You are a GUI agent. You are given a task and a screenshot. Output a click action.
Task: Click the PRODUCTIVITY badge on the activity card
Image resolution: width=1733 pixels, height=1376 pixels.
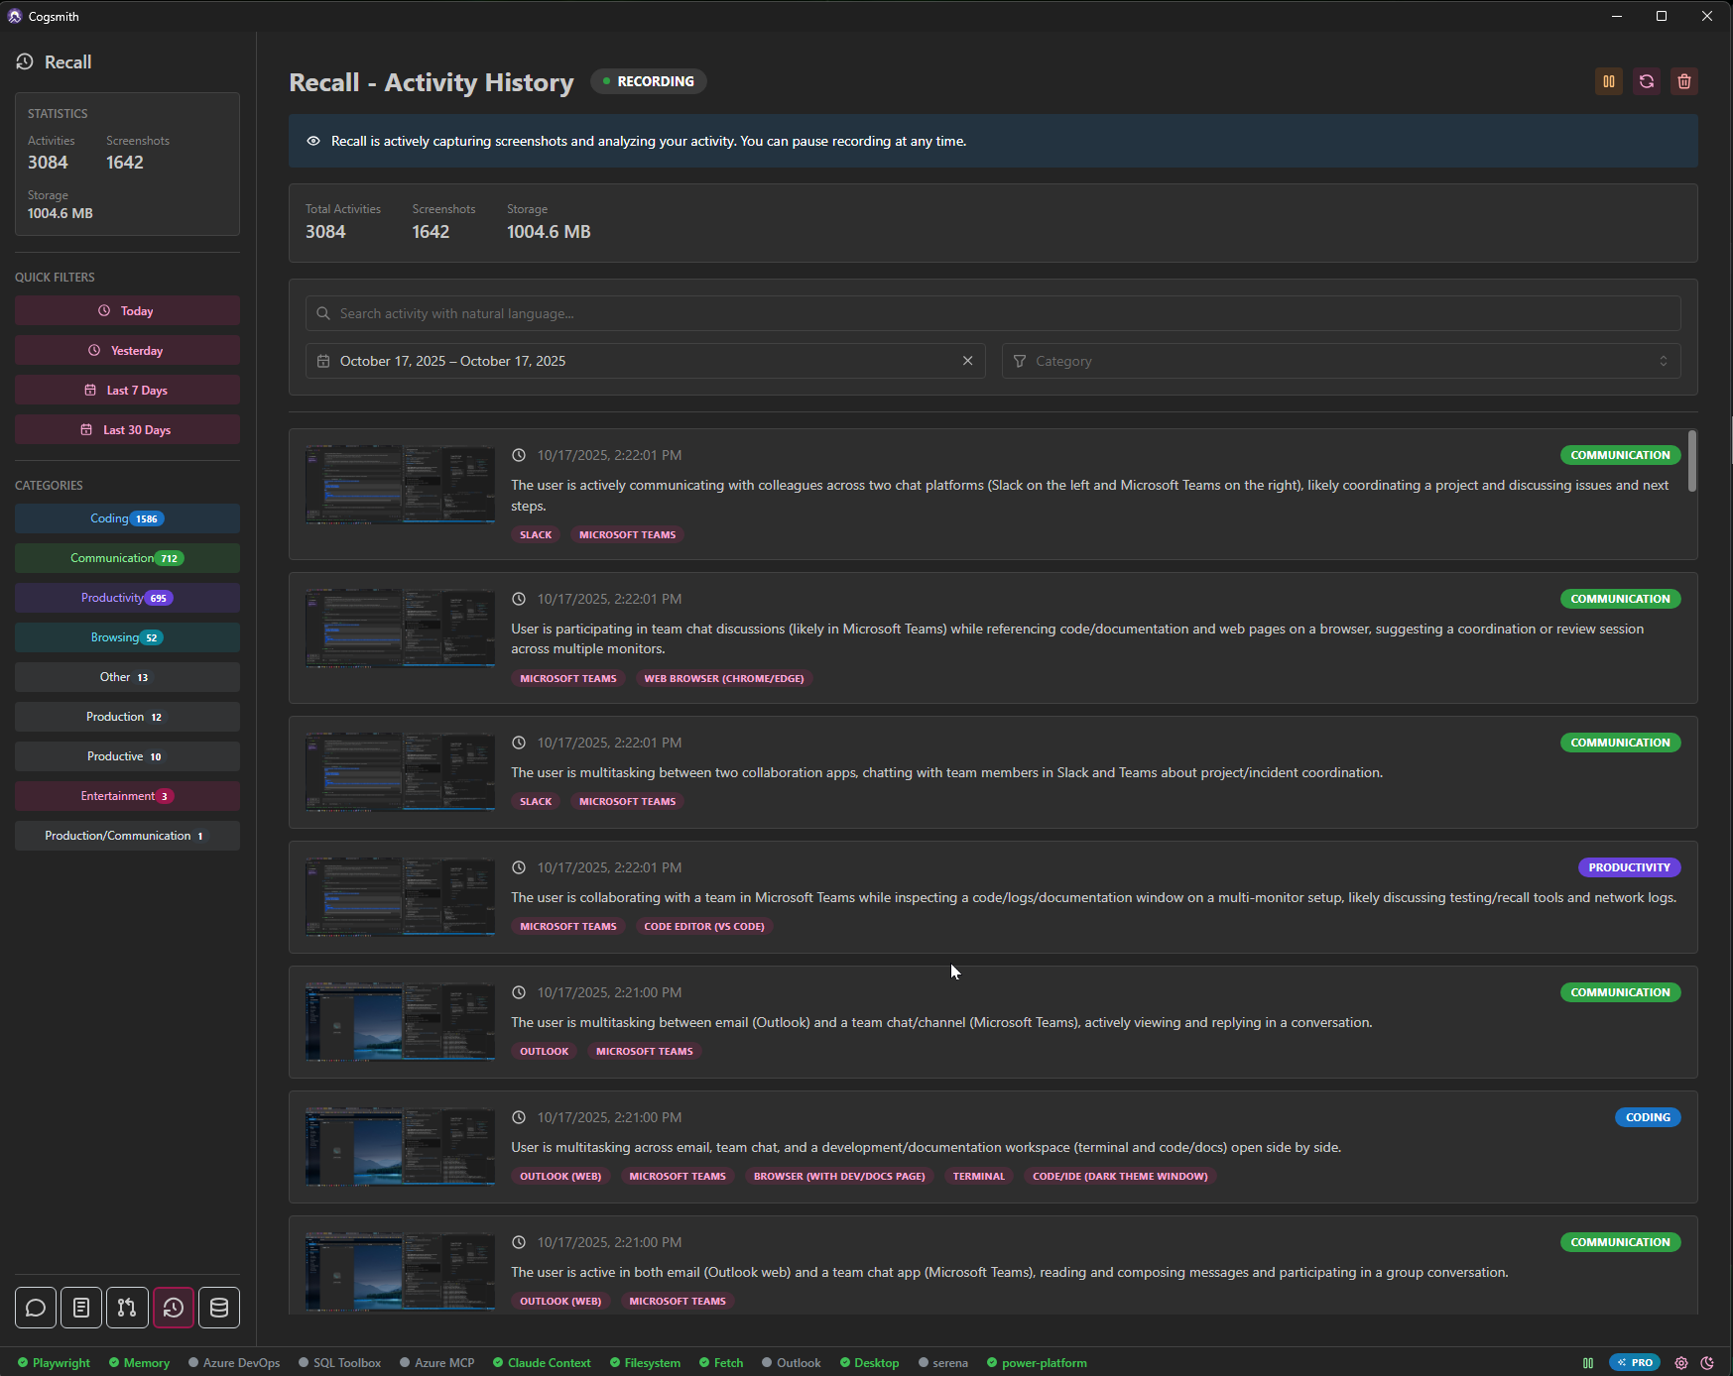1629,867
